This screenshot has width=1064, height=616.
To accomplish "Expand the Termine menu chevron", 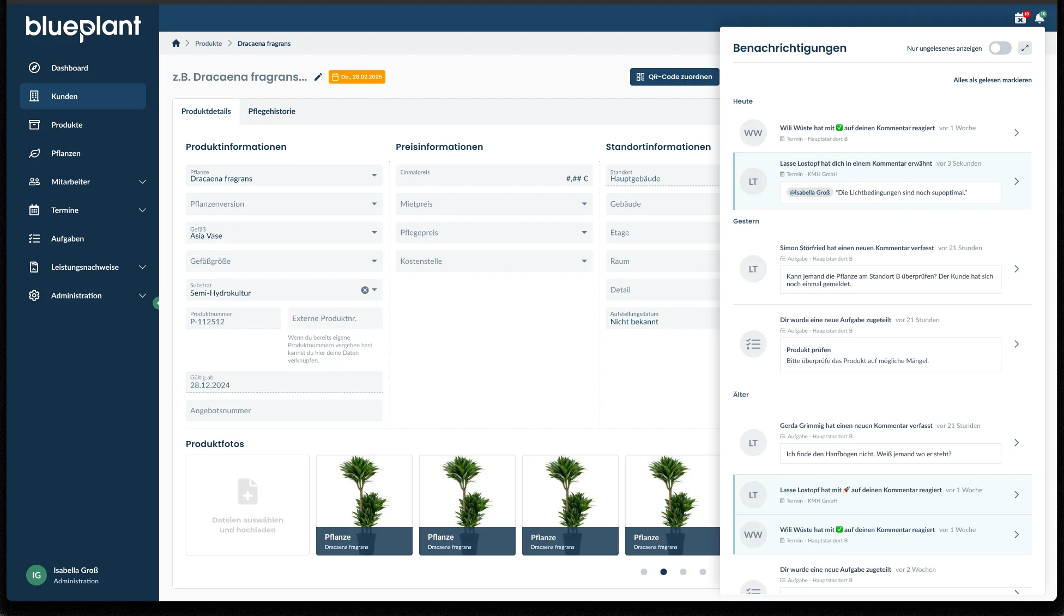I will (142, 210).
